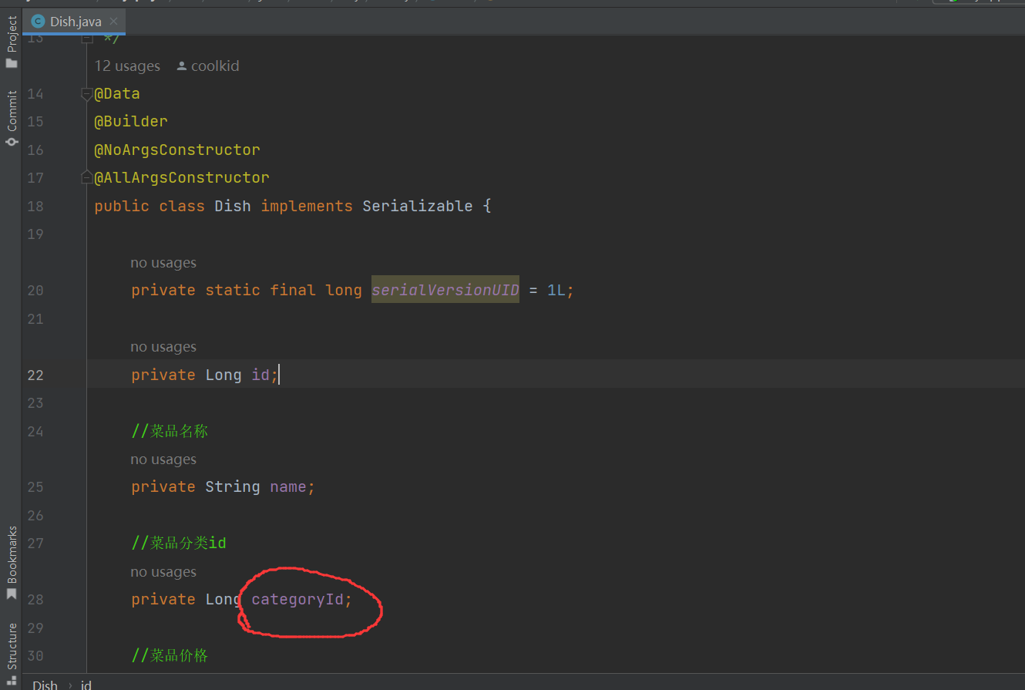Select the highlighted serialVersionUID identifier

[x=445, y=290]
